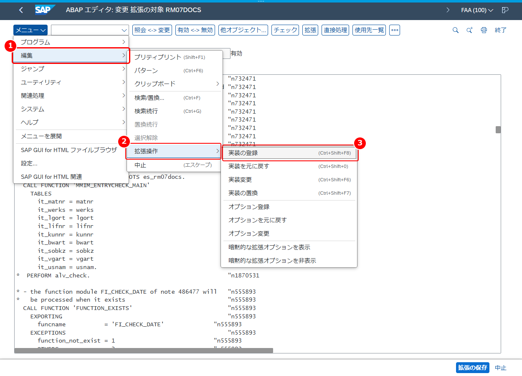Click the 他オブジェクト... toolbar button
522x376 pixels.
click(x=243, y=30)
